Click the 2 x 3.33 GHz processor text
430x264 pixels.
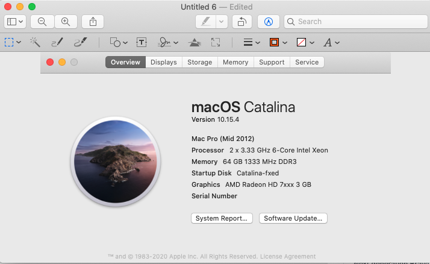pos(279,150)
